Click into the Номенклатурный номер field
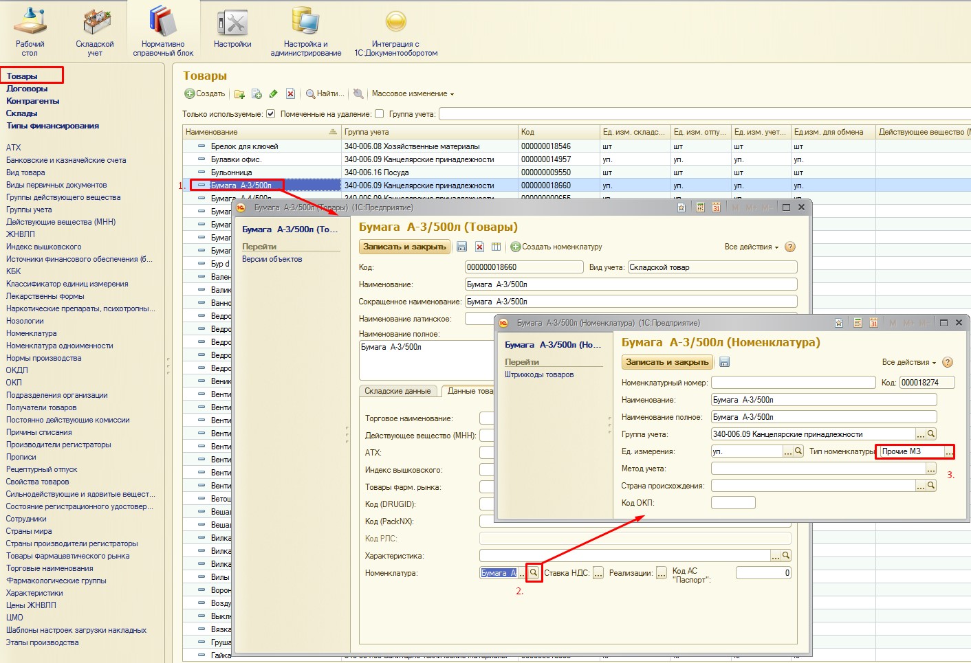The height and width of the screenshot is (663, 971). click(793, 383)
